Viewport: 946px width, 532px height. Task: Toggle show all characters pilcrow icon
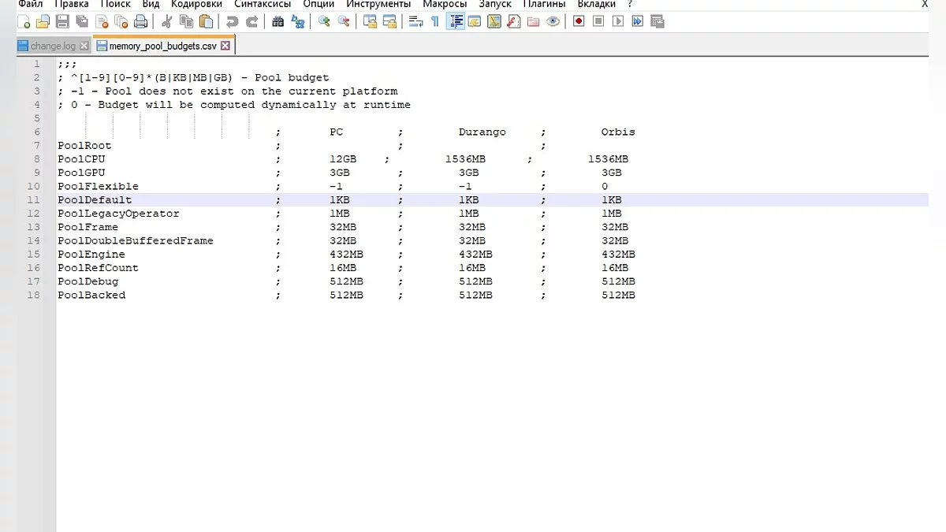(434, 22)
